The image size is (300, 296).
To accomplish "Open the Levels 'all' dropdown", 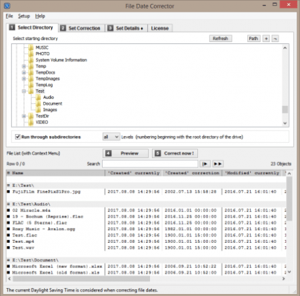I will 111,137.
